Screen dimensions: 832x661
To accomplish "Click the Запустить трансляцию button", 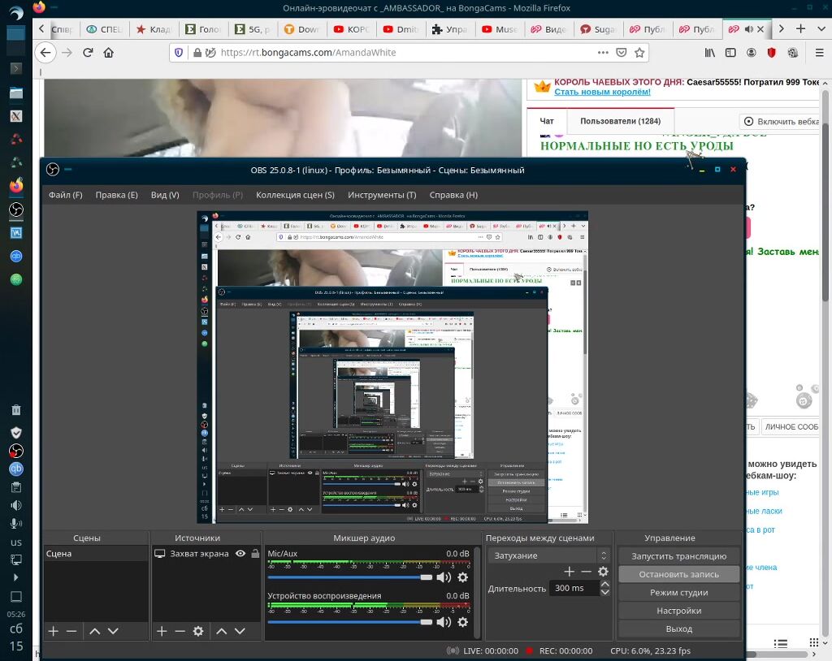I will [678, 556].
